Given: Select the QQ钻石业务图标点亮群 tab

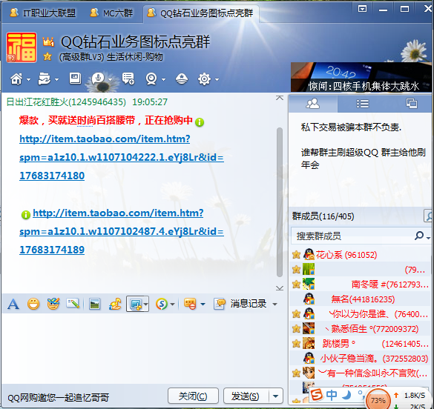Looking at the screenshot, I should click(x=200, y=13).
